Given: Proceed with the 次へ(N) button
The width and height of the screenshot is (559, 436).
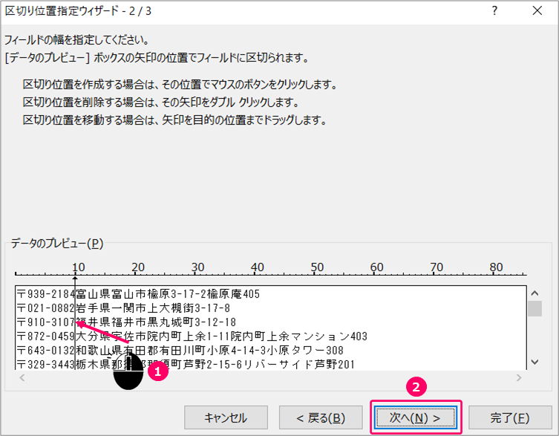Looking at the screenshot, I should click(x=415, y=417).
